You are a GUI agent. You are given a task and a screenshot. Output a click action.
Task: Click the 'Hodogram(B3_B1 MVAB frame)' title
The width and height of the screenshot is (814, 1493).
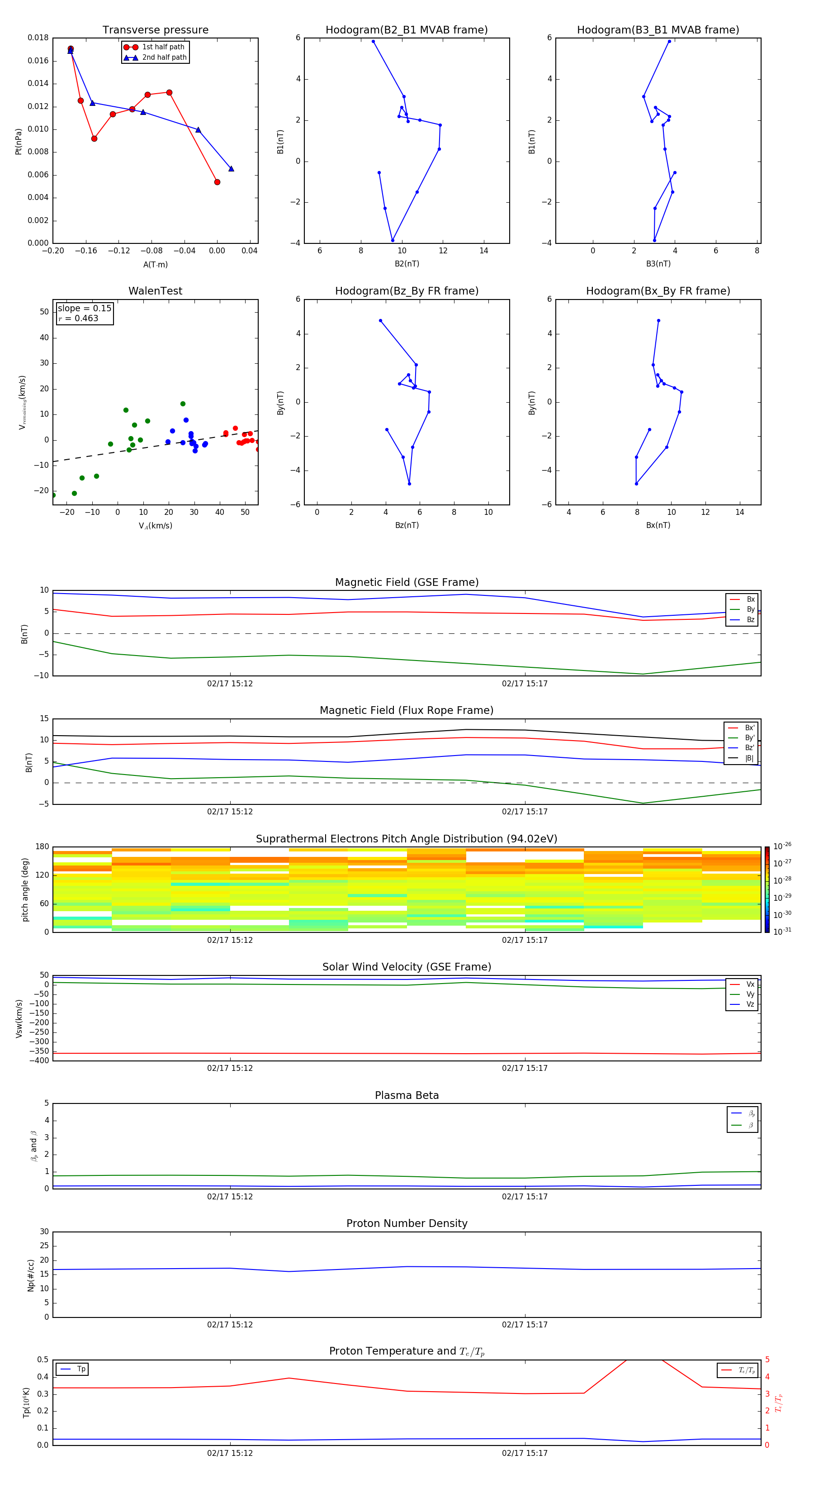pyautogui.click(x=658, y=30)
